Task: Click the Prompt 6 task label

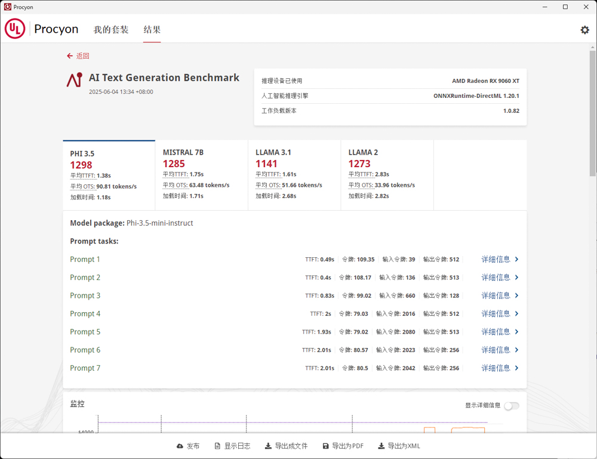Action: click(85, 350)
